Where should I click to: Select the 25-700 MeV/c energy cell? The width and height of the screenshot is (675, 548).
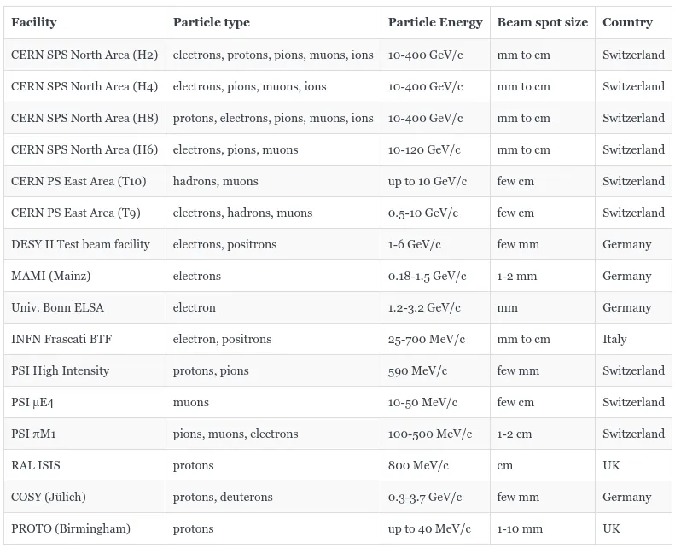click(435, 339)
